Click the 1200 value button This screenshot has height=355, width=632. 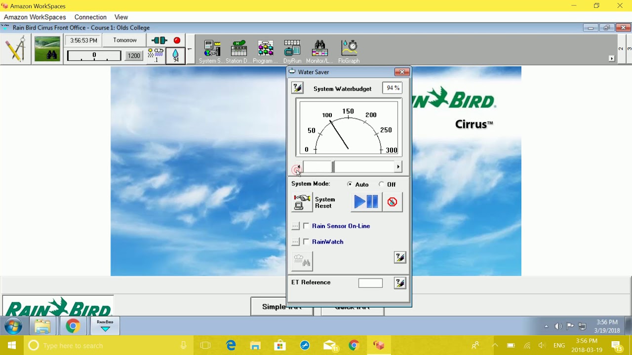click(134, 56)
